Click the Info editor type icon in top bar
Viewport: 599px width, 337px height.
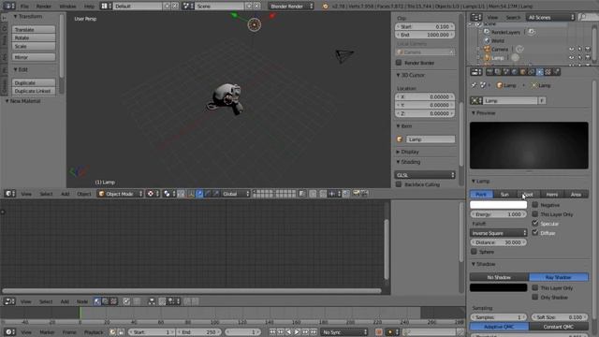9,7
